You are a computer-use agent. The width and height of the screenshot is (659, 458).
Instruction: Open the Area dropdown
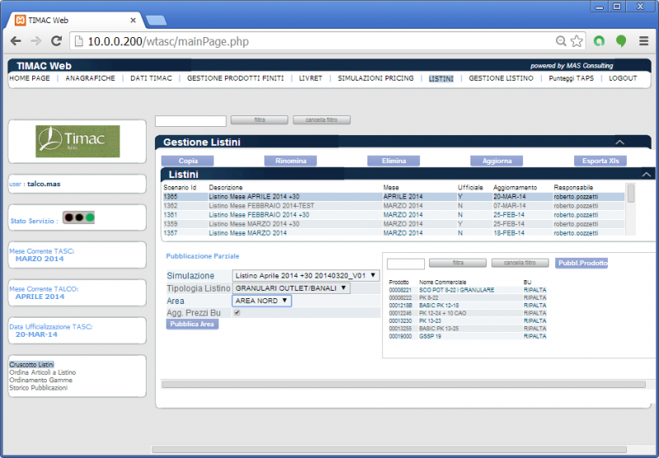click(262, 301)
